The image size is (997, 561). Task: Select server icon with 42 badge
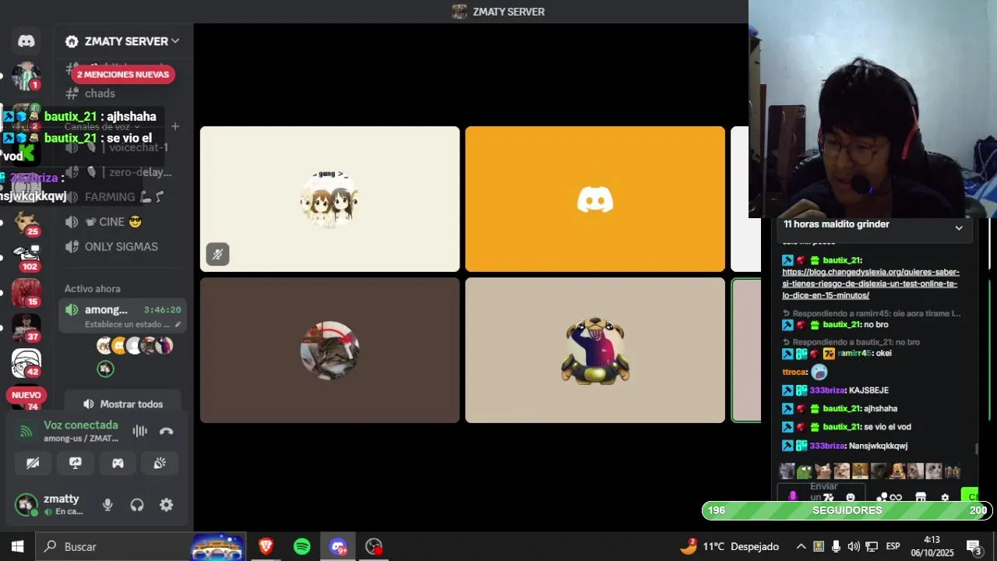click(26, 363)
